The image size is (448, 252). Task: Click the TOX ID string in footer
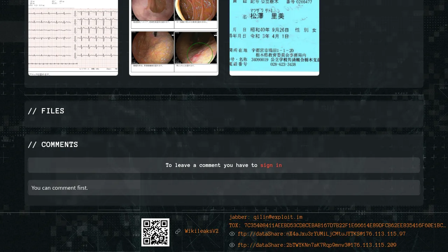pyautogui.click(x=345, y=225)
